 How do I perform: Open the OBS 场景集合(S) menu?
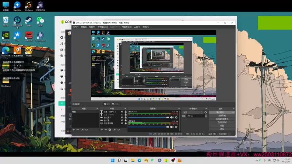tap(127, 27)
